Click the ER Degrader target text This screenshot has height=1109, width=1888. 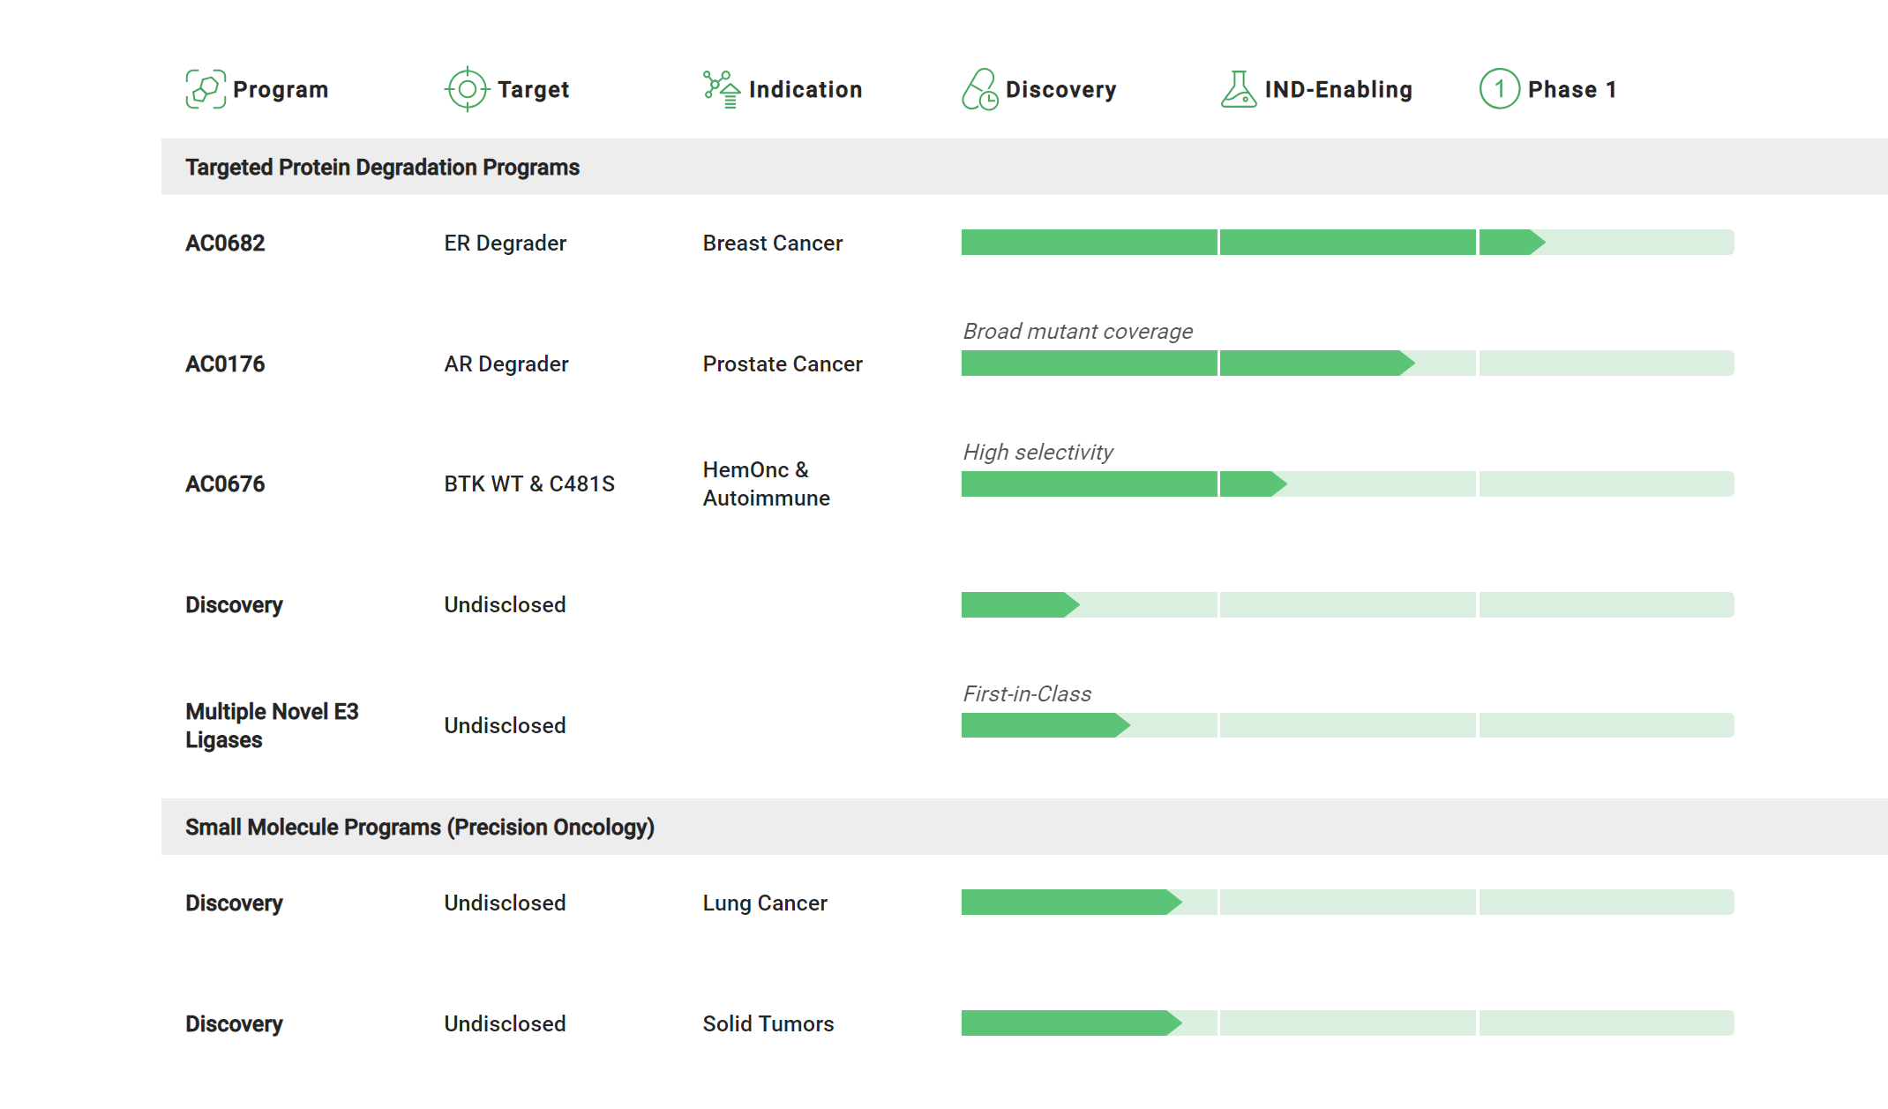tap(505, 243)
